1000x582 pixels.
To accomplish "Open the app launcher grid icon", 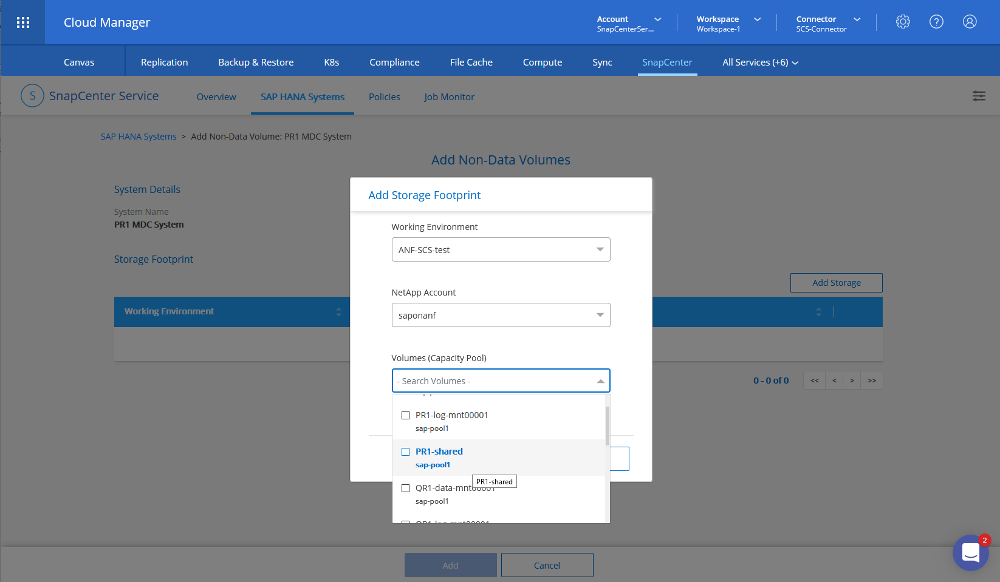I will (x=23, y=22).
